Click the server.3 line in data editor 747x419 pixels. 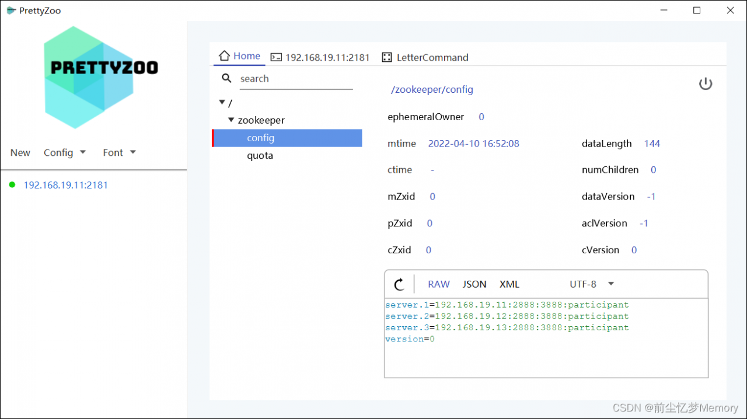[507, 327]
